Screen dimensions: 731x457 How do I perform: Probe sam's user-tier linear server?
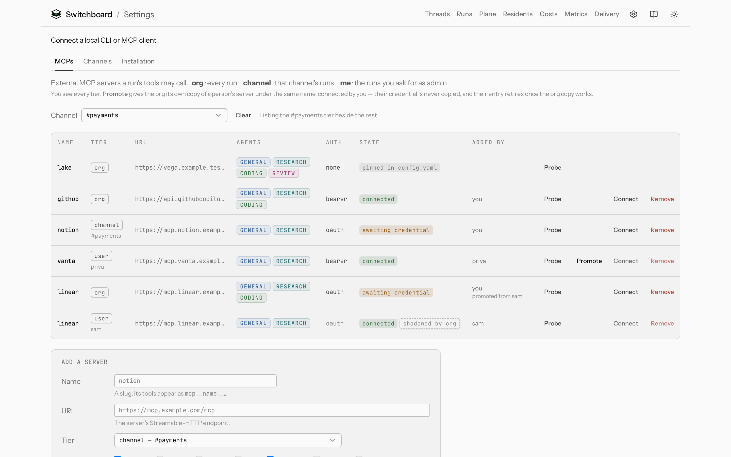[553, 323]
